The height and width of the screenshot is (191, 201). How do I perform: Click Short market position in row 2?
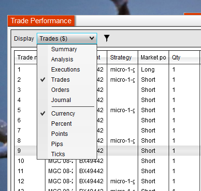pyautogui.click(x=148, y=80)
